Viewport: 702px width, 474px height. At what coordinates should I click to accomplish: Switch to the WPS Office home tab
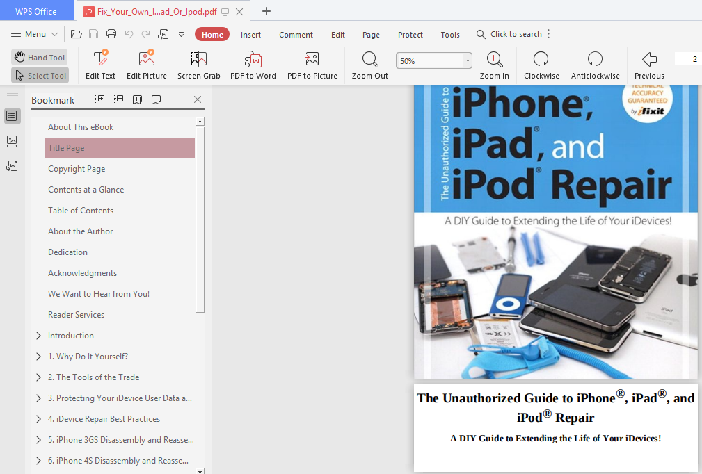pyautogui.click(x=36, y=11)
